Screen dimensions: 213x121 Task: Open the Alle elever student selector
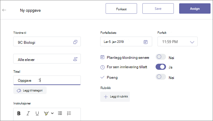[47, 59]
